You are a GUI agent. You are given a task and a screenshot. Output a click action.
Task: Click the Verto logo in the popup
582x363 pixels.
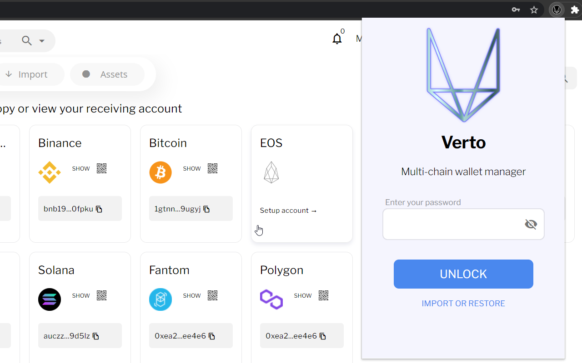[x=463, y=75]
